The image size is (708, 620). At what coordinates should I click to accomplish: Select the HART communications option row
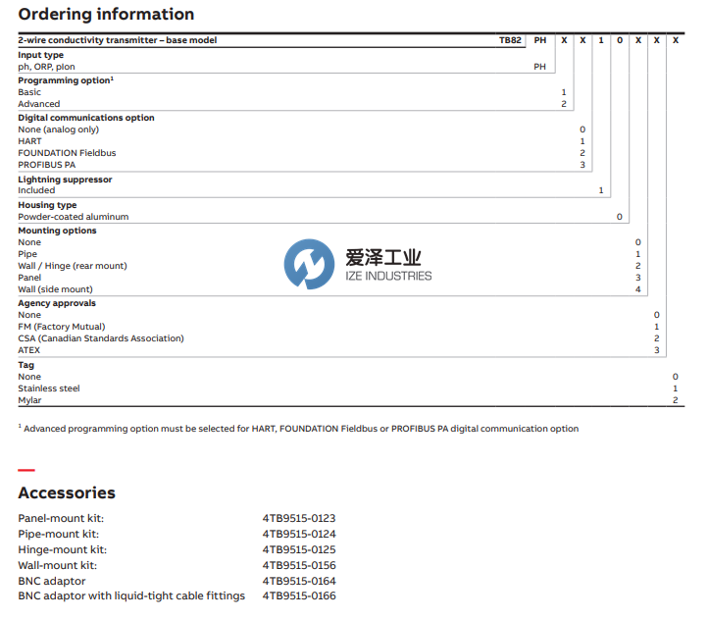(29, 141)
